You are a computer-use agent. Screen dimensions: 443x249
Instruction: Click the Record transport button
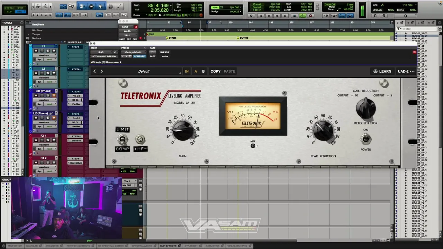click(310, 16)
